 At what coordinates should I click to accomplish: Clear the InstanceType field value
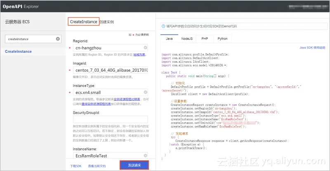pos(146,93)
